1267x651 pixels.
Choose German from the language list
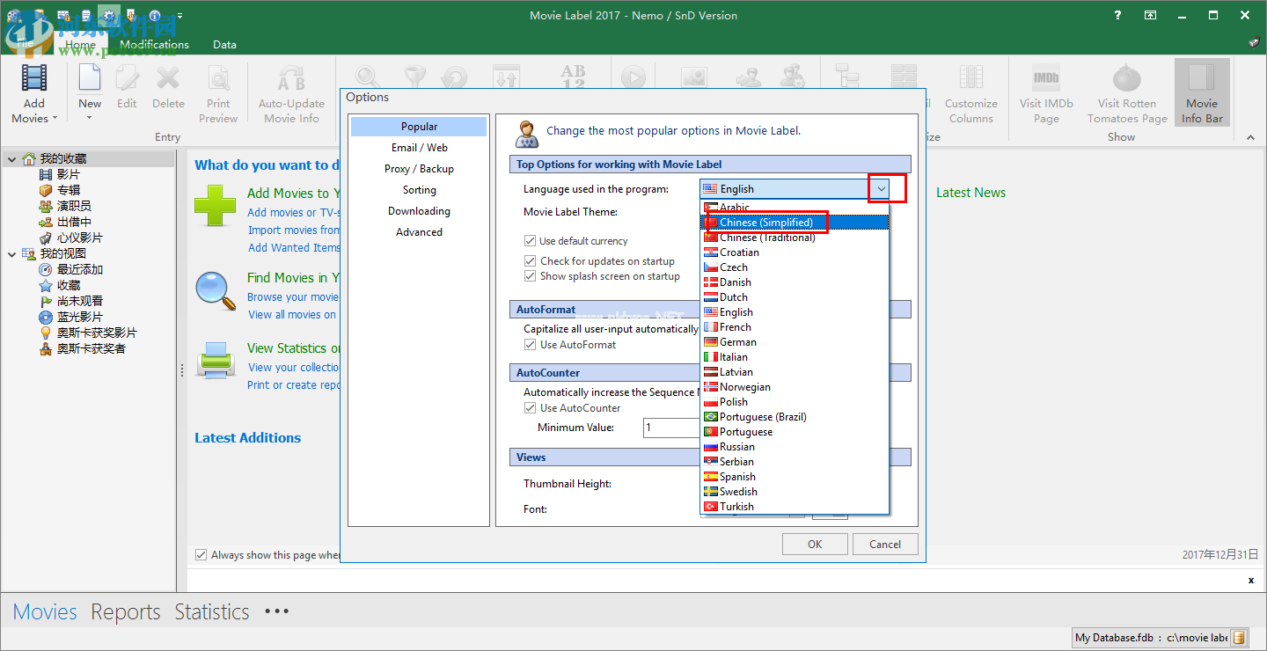point(795,342)
